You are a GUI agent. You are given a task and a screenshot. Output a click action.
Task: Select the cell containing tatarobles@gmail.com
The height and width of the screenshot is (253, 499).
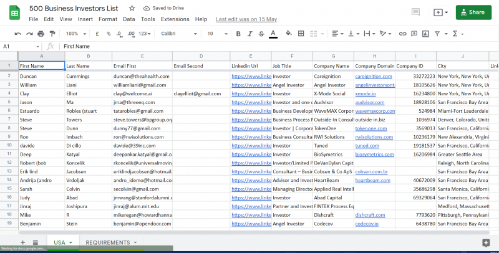pyautogui.click(x=142, y=111)
